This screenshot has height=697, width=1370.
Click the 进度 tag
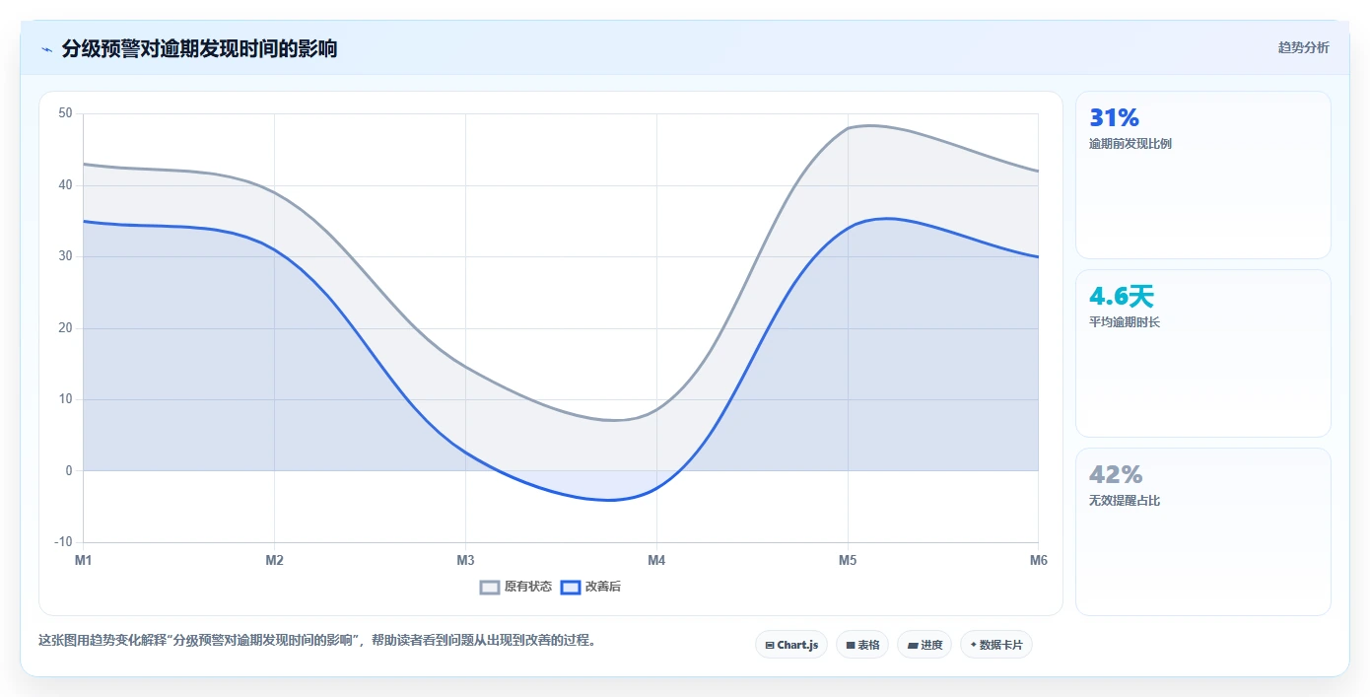click(x=925, y=645)
